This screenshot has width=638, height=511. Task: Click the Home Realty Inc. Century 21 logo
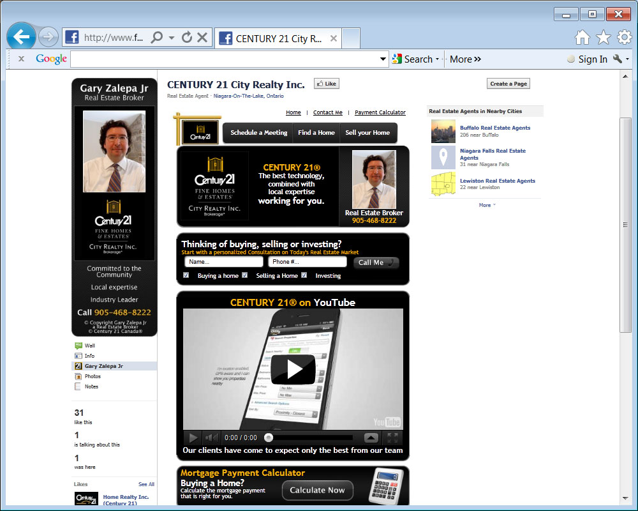coord(86,499)
